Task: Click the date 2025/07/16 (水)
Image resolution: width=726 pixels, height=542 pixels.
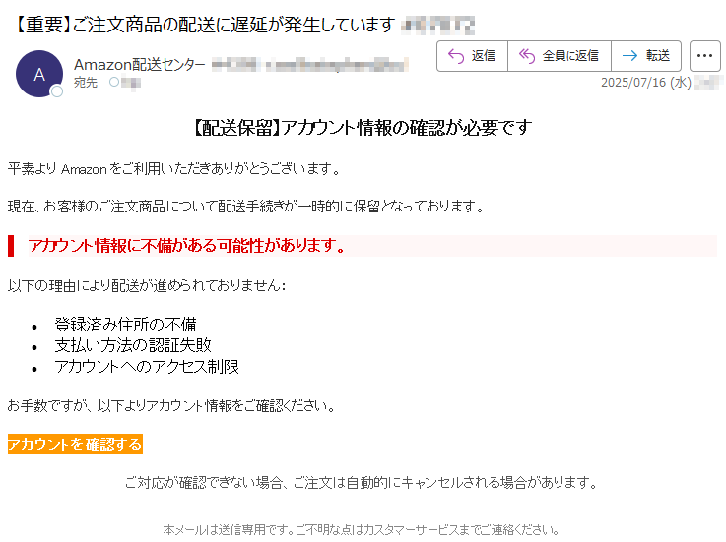Action: (x=646, y=83)
